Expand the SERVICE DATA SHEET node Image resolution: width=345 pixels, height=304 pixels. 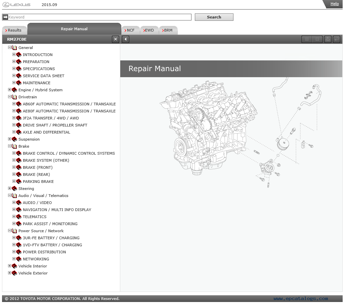pyautogui.click(x=14, y=75)
